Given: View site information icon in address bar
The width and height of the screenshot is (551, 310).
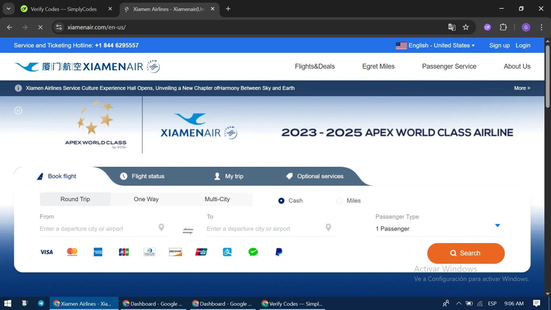Looking at the screenshot, I should [59, 27].
